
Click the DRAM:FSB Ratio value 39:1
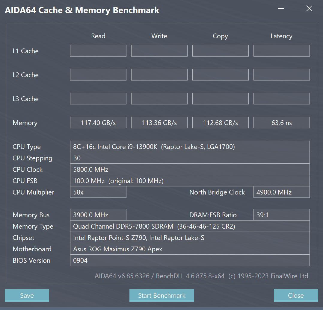coord(282,215)
